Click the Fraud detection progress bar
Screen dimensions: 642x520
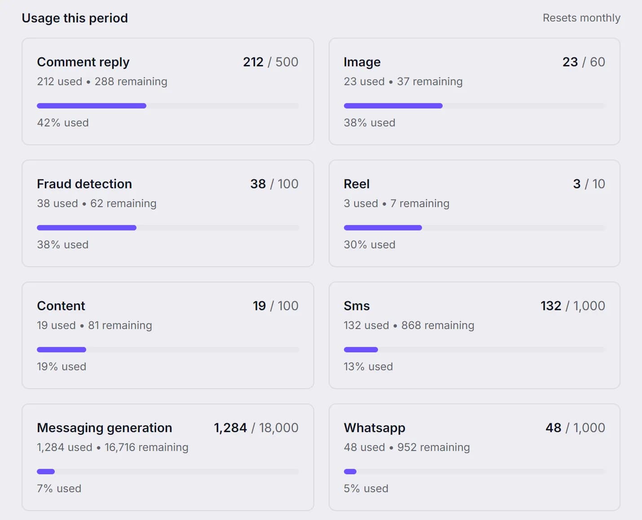(x=168, y=228)
